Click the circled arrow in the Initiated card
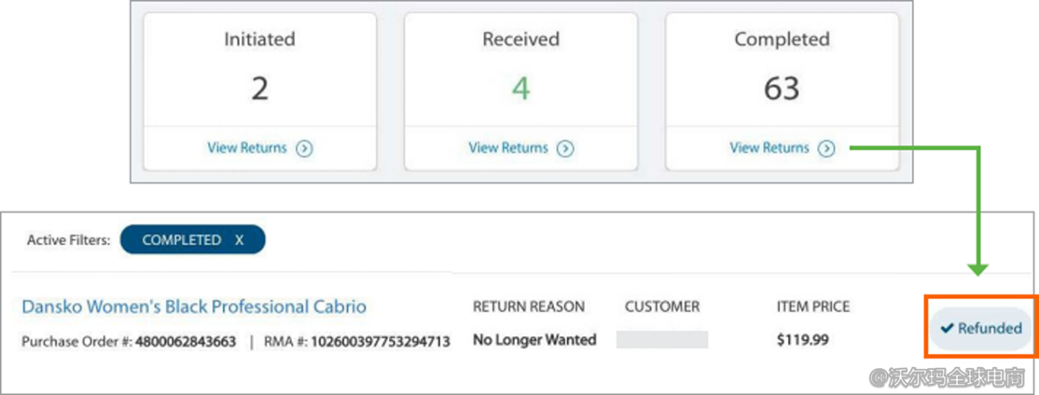1039x395 pixels. pyautogui.click(x=304, y=148)
